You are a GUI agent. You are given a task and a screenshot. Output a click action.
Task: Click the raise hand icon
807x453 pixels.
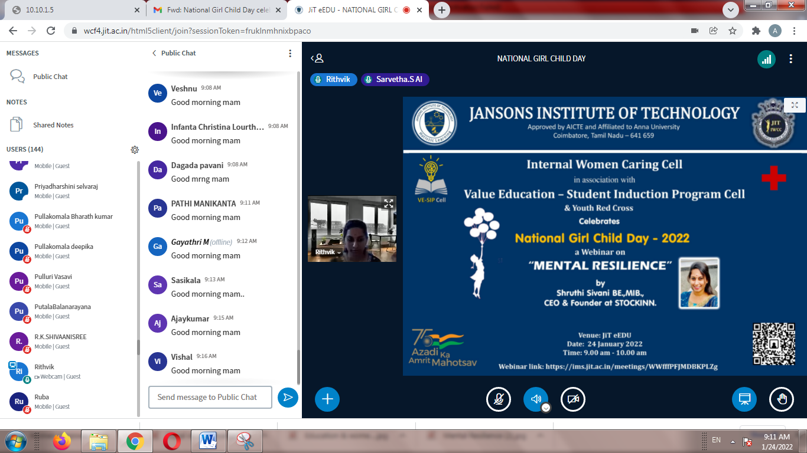[x=782, y=399]
